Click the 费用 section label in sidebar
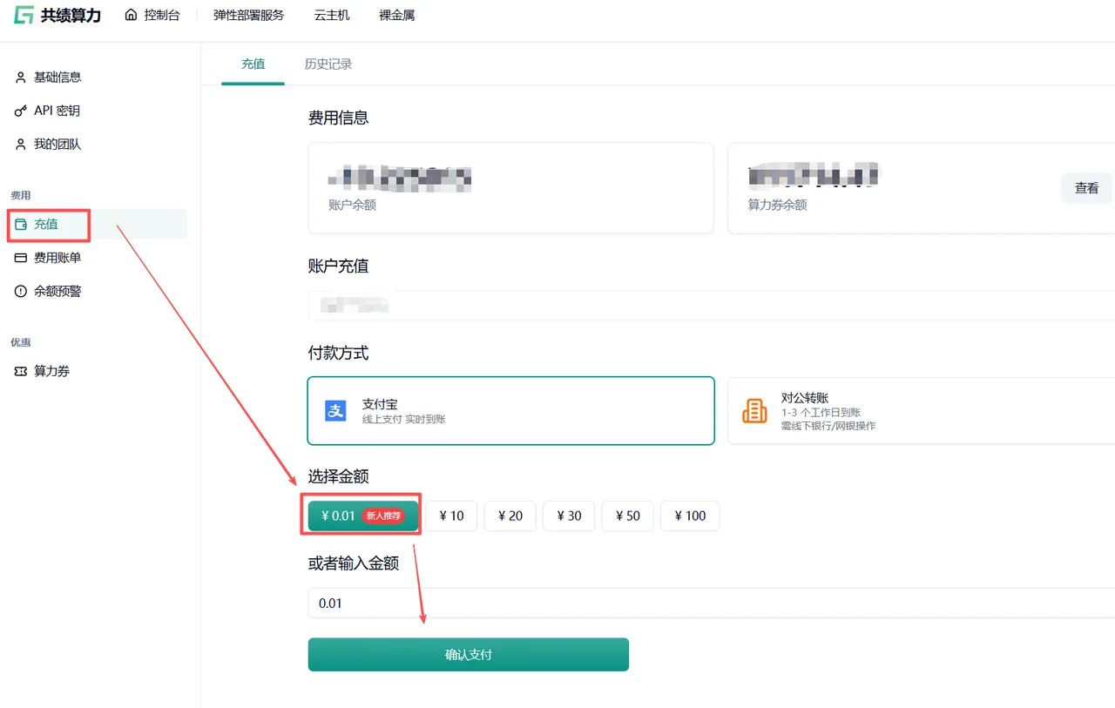Screen dimensions: 1115x708 (x=21, y=196)
